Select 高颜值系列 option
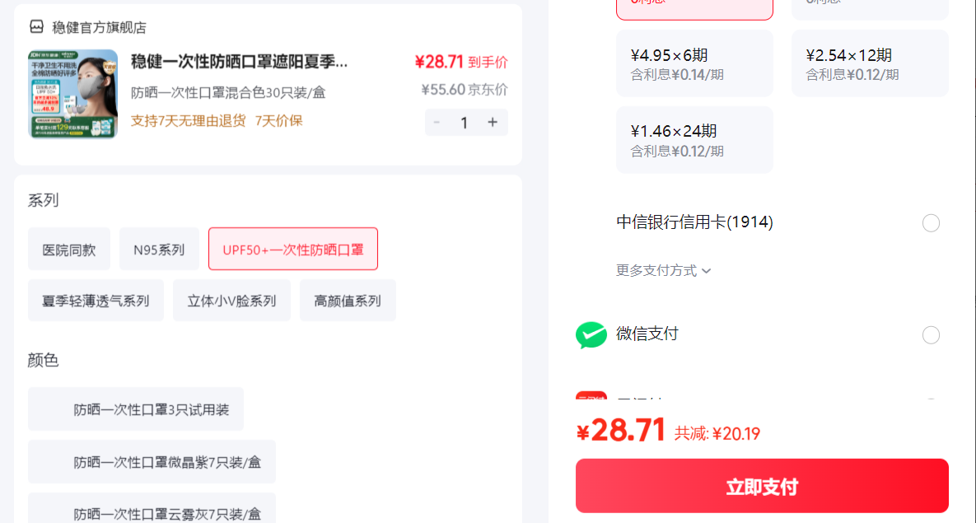976x523 pixels. (348, 301)
